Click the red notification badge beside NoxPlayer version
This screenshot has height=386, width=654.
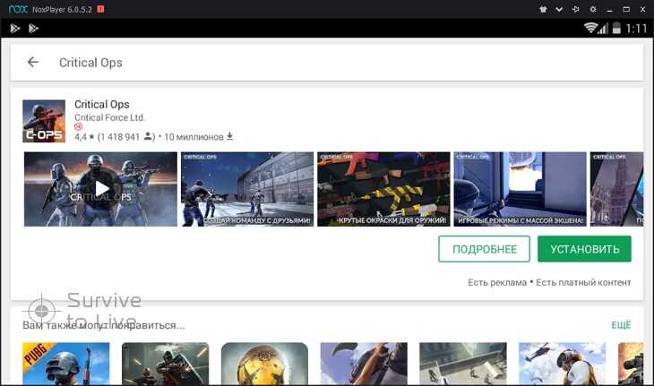[x=99, y=8]
